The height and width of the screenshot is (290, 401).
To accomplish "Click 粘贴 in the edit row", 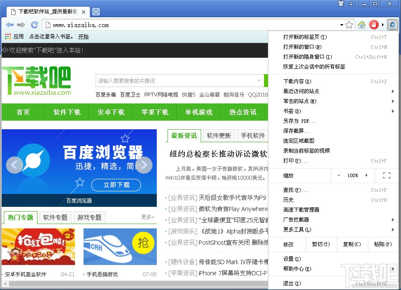I will click(383, 244).
